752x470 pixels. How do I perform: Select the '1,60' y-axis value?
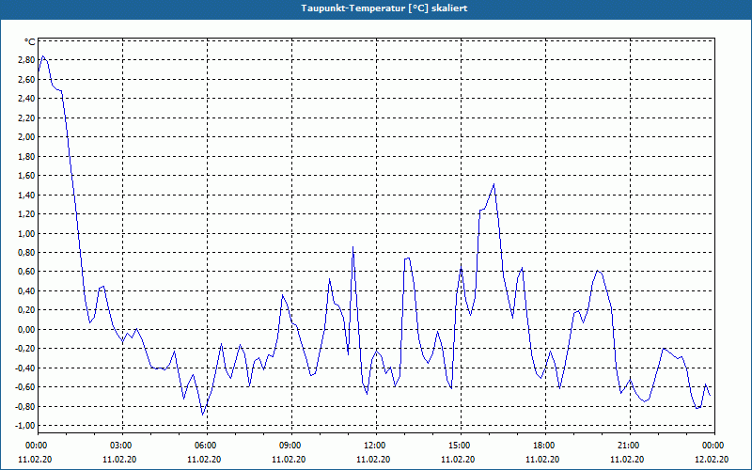tap(27, 176)
